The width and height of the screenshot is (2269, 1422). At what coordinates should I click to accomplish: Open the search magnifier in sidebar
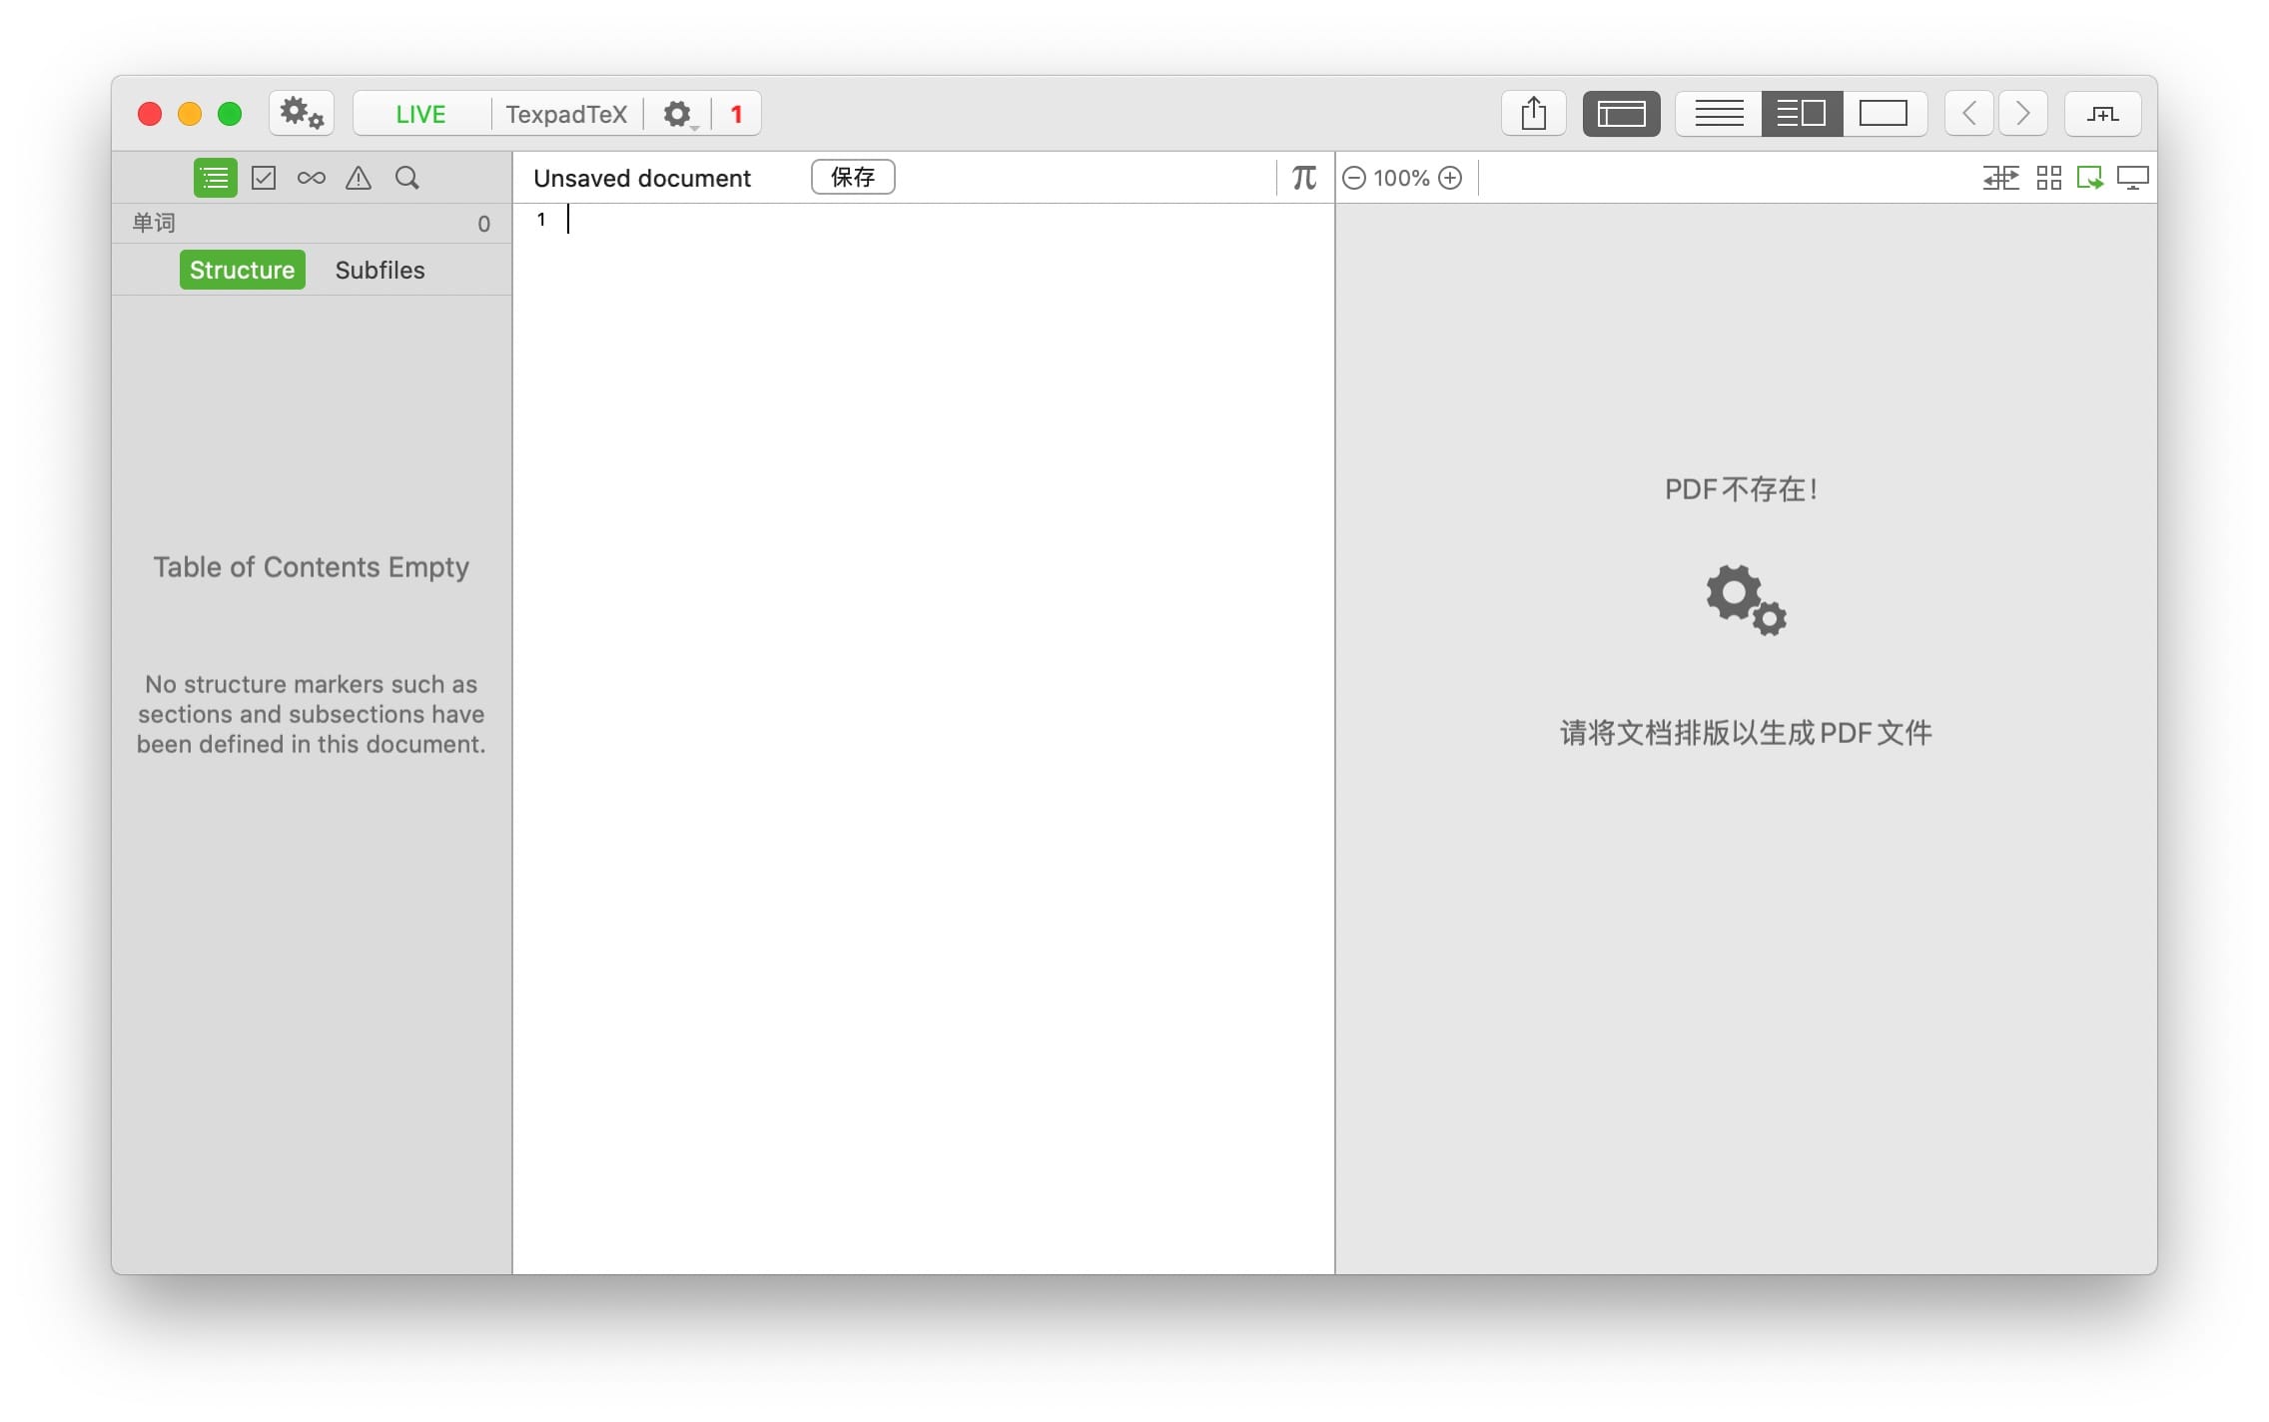tap(406, 178)
